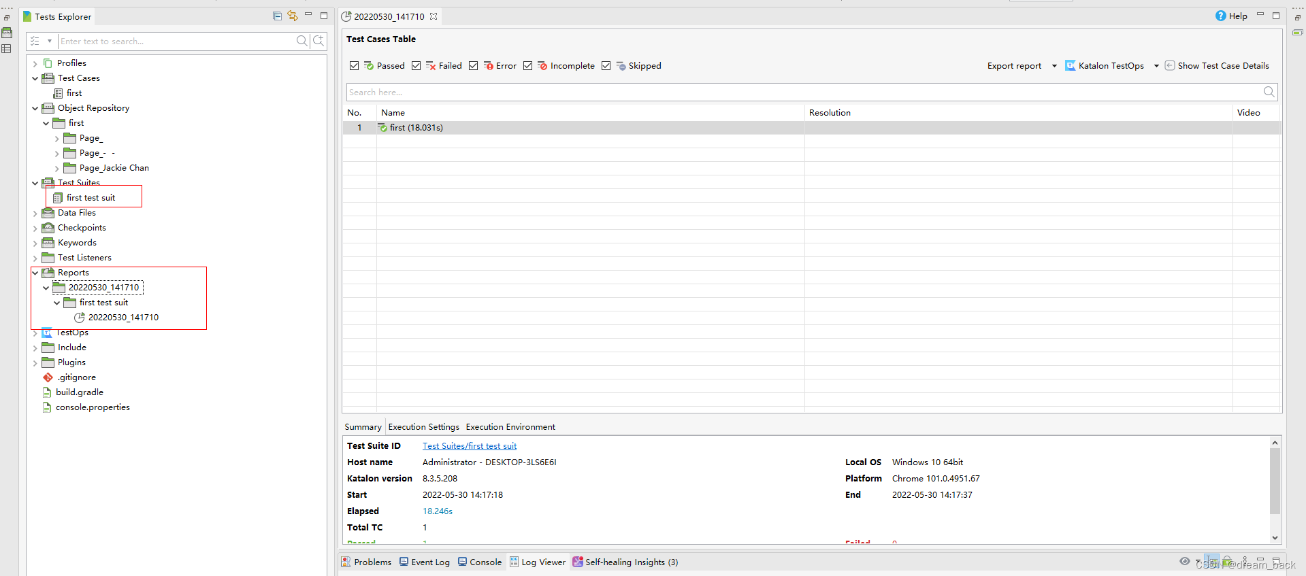Screen dimensions: 1306x576
Task: Open the Event Log tab
Action: tap(424, 562)
